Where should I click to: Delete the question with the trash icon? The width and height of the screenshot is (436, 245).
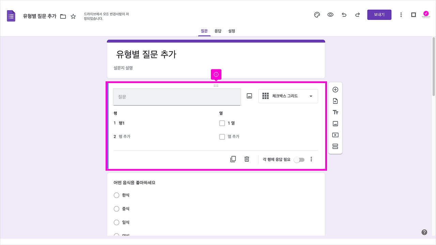[x=247, y=159]
